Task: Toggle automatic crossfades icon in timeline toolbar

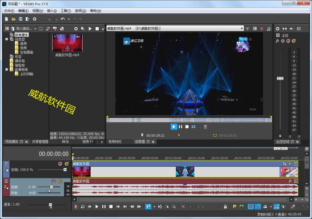Action: [x=258, y=206]
